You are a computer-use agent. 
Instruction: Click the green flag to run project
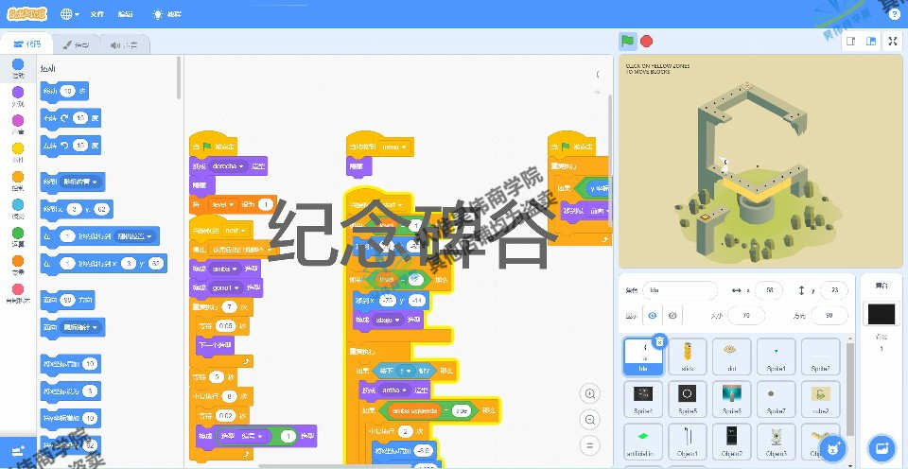click(627, 41)
